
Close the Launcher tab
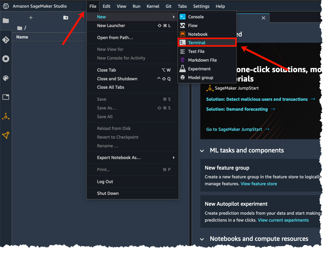coord(263,18)
